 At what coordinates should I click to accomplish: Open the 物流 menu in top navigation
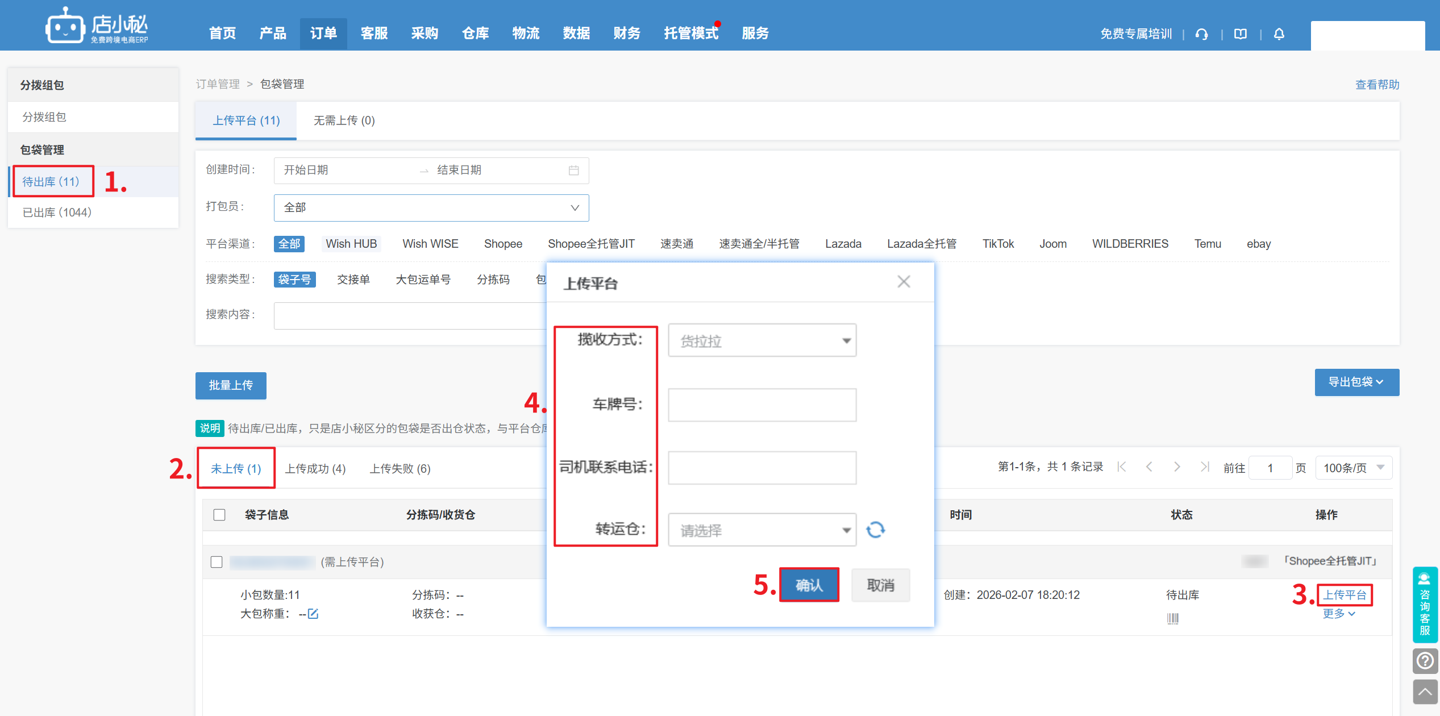525,34
